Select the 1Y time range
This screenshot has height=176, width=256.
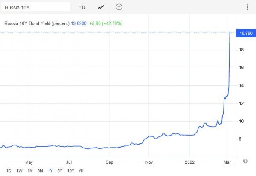point(50,171)
